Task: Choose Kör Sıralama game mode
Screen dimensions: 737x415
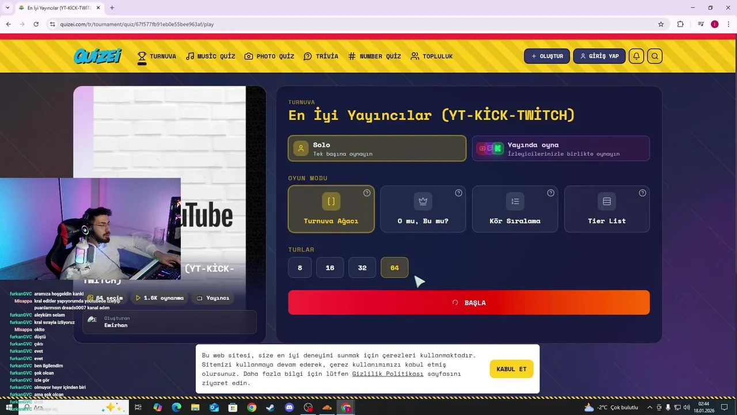Action: point(515,209)
